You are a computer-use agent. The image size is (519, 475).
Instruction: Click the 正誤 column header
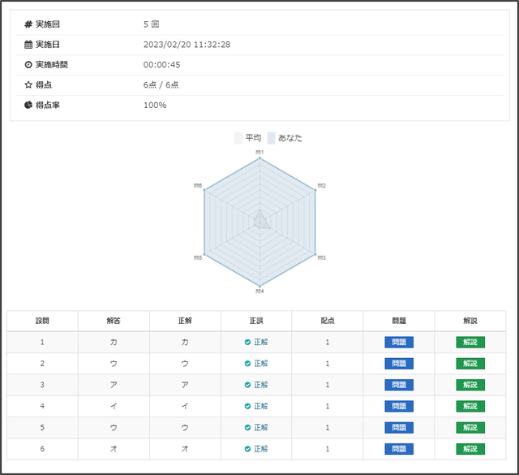coord(256,321)
